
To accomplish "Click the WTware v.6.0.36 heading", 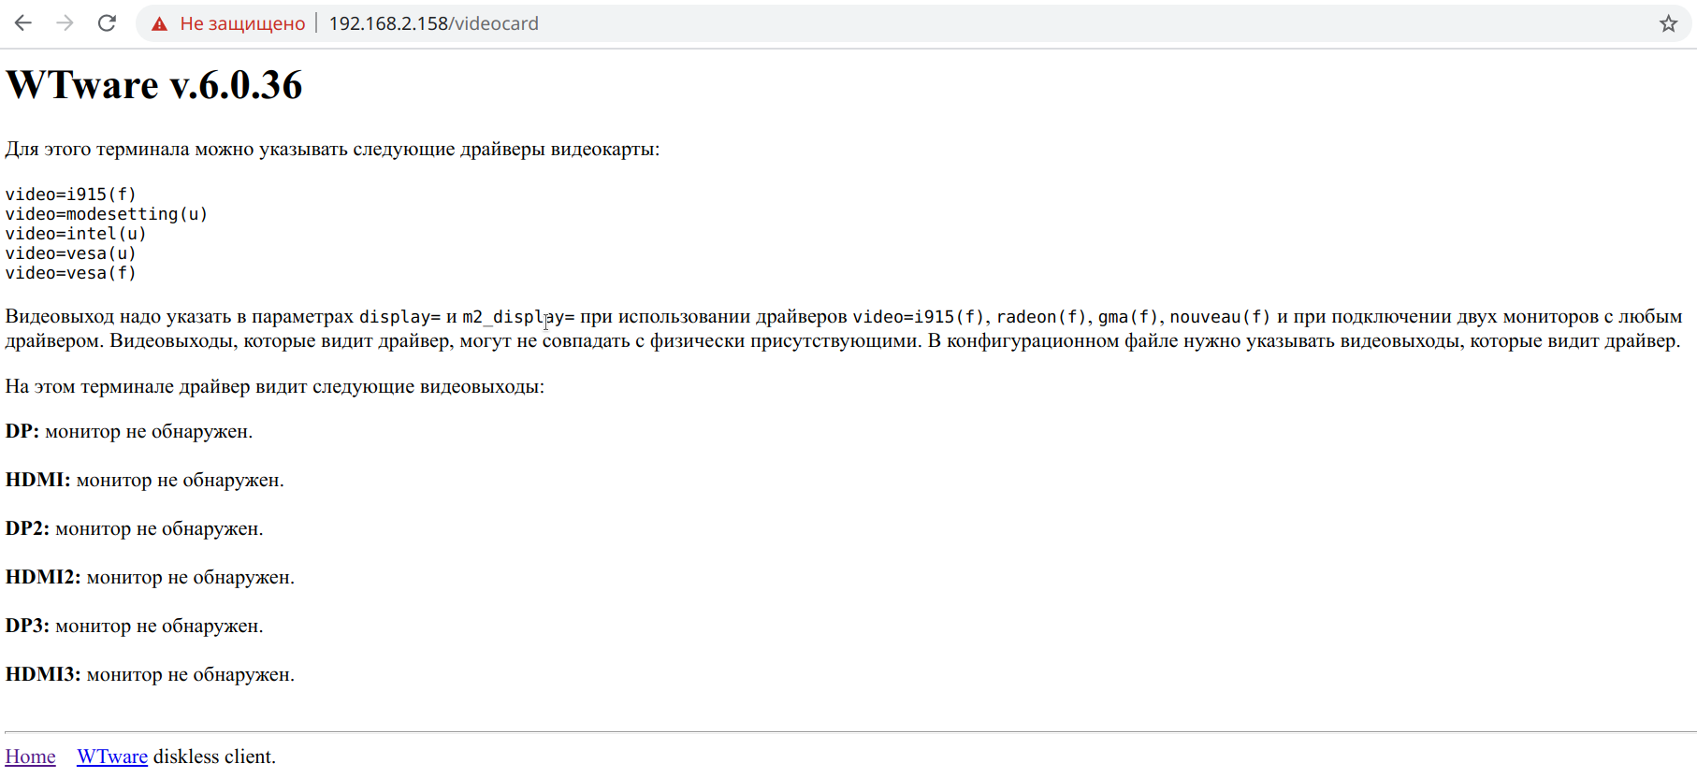I will 154,85.
